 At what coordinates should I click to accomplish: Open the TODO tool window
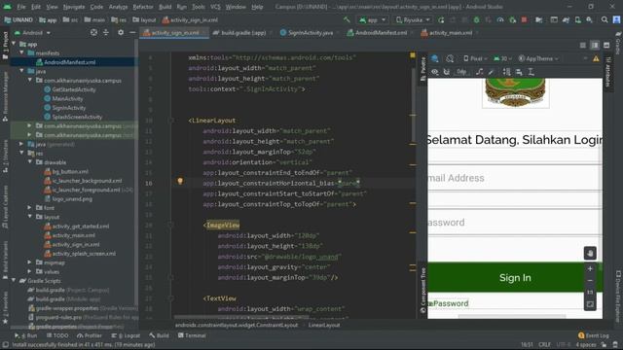click(x=57, y=335)
